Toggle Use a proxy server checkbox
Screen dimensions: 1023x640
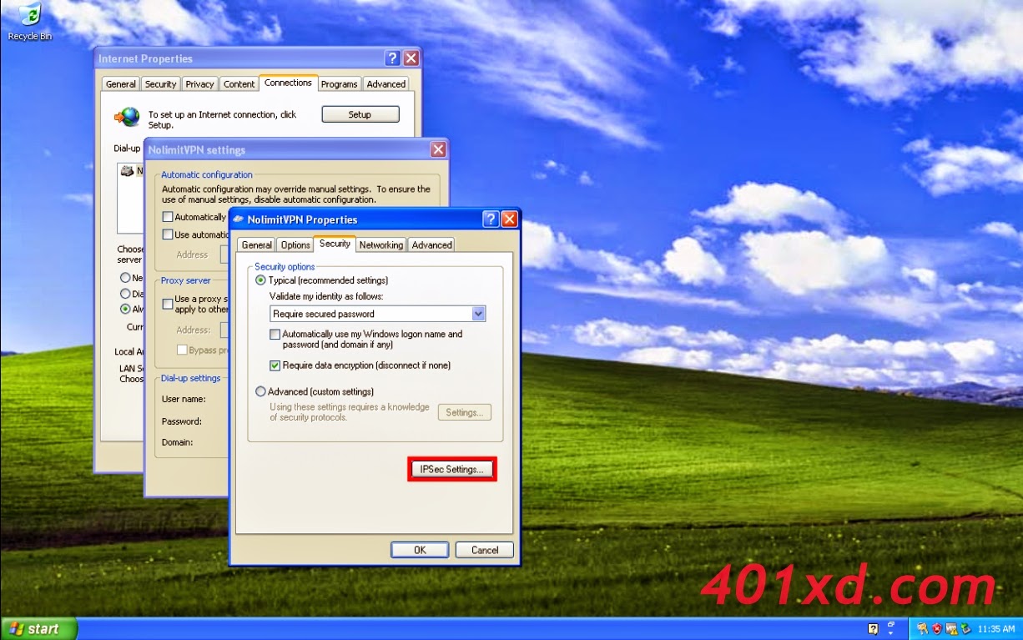click(168, 304)
